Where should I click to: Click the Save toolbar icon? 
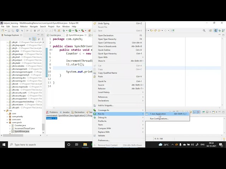tap(9, 31)
